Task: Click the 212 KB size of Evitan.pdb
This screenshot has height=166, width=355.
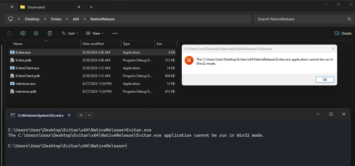Action: (170, 60)
